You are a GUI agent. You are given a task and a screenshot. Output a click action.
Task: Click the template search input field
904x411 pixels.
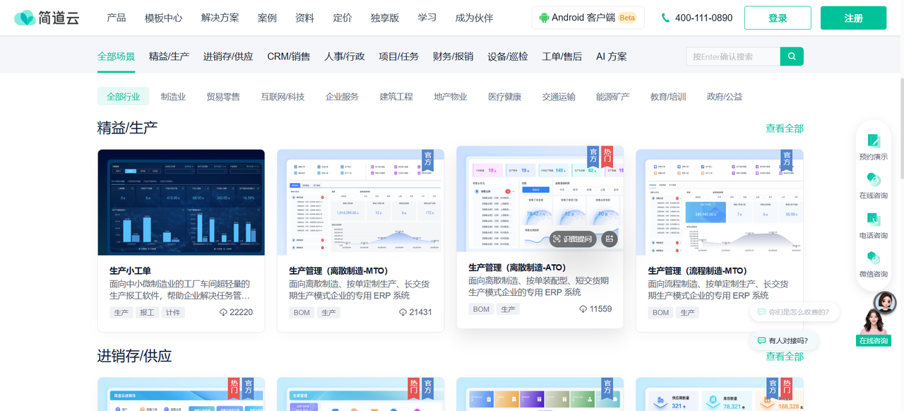(x=733, y=56)
